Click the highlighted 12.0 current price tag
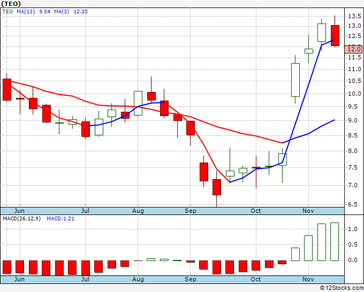The width and height of the screenshot is (364, 292). tap(353, 49)
